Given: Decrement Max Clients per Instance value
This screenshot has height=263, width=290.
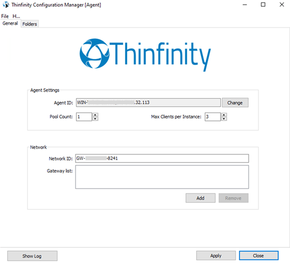Looking at the screenshot, I should coord(224,119).
